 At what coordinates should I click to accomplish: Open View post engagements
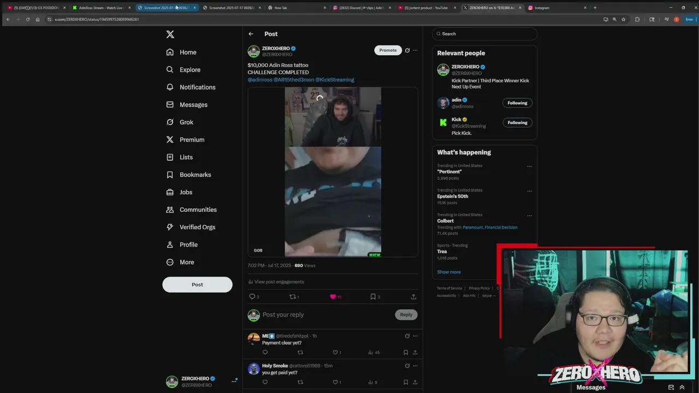(x=276, y=282)
